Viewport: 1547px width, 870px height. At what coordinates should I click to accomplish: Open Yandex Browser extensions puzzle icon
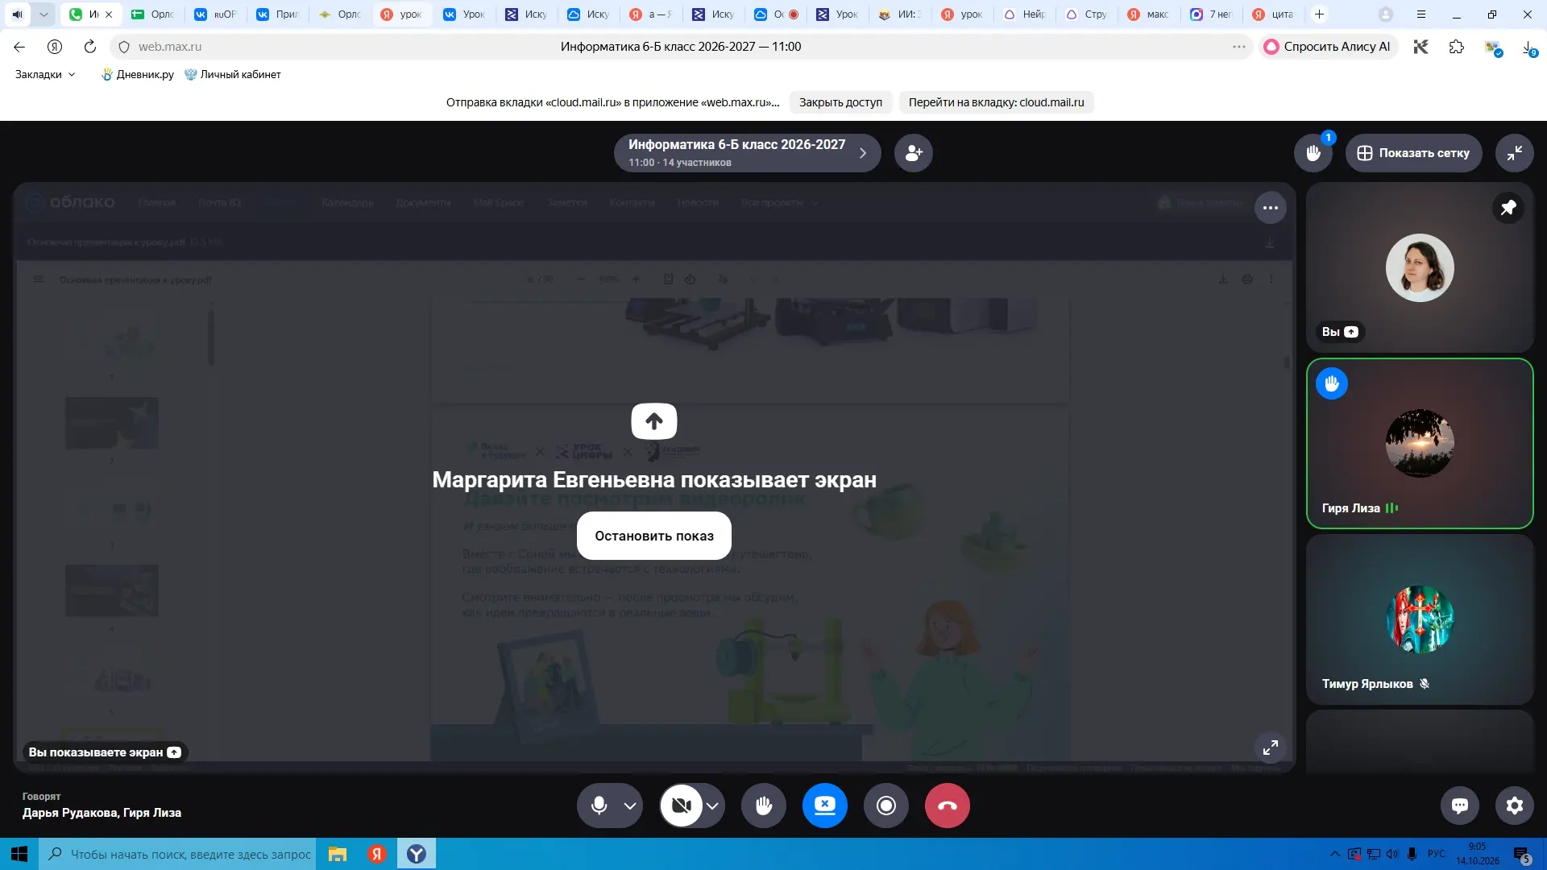point(1456,47)
